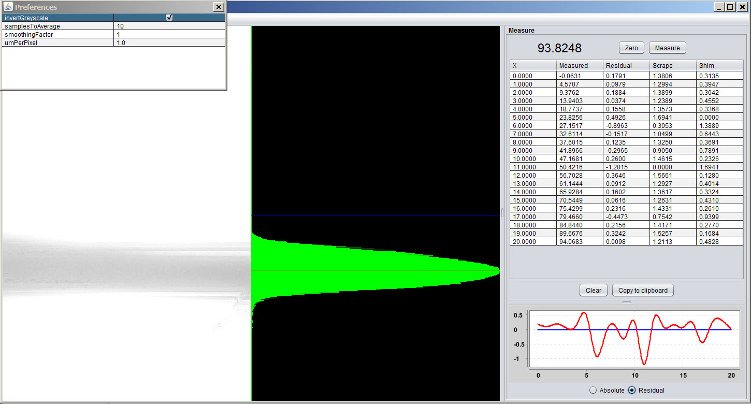Click the Measured column header
Screen dimensions: 751x404
point(580,65)
